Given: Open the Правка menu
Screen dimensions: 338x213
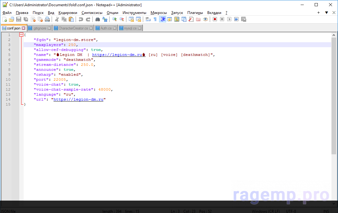Looking at the screenshot, I should [x=22, y=13].
